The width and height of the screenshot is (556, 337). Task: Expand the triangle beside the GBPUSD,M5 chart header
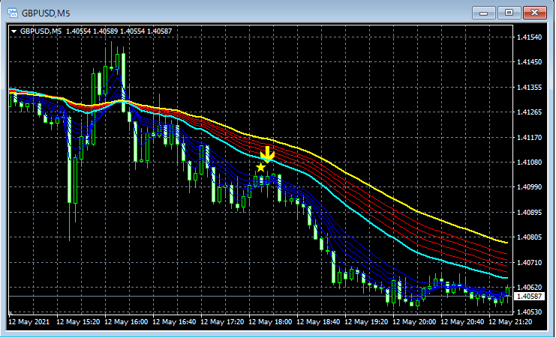tap(14, 31)
